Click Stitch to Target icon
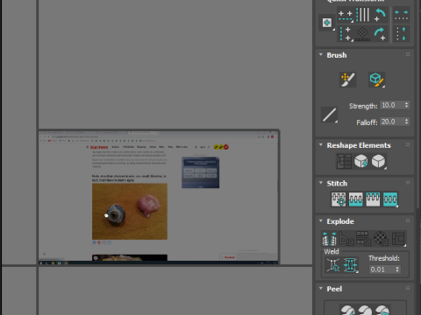 point(339,199)
